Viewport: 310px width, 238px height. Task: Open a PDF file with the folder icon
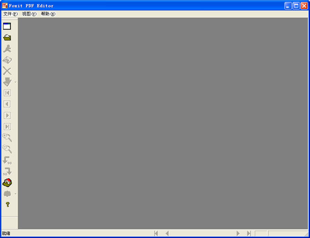[7, 37]
